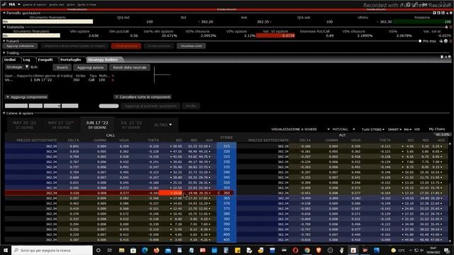
Task: Open the Tutti strike dropdown
Action: (x=373, y=129)
